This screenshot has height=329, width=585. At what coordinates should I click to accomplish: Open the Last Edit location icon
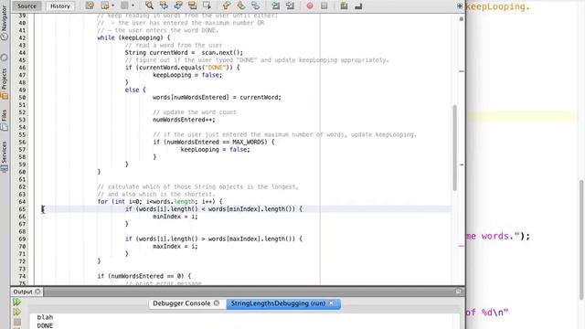coord(90,5)
